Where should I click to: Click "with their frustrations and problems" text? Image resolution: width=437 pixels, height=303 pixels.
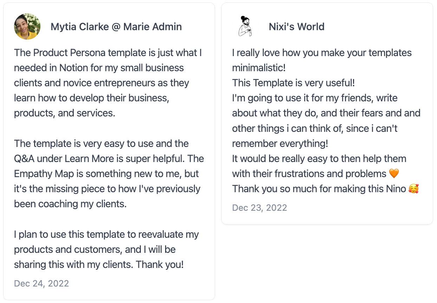coord(309,174)
